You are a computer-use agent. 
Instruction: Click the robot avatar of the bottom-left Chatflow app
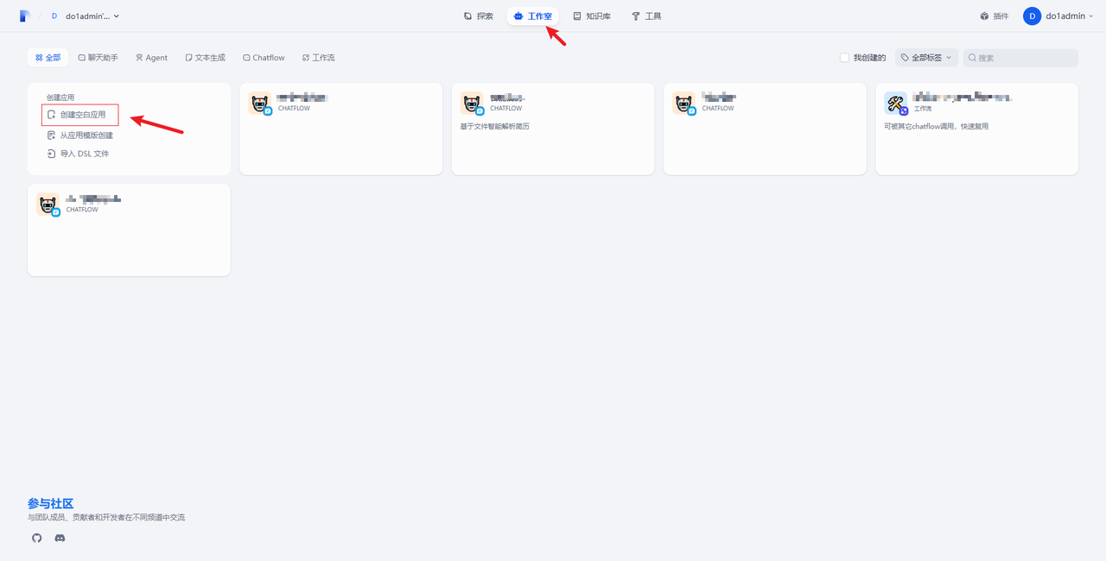[x=48, y=205]
